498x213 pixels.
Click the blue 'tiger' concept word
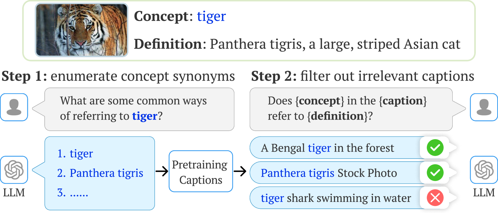[x=211, y=16]
